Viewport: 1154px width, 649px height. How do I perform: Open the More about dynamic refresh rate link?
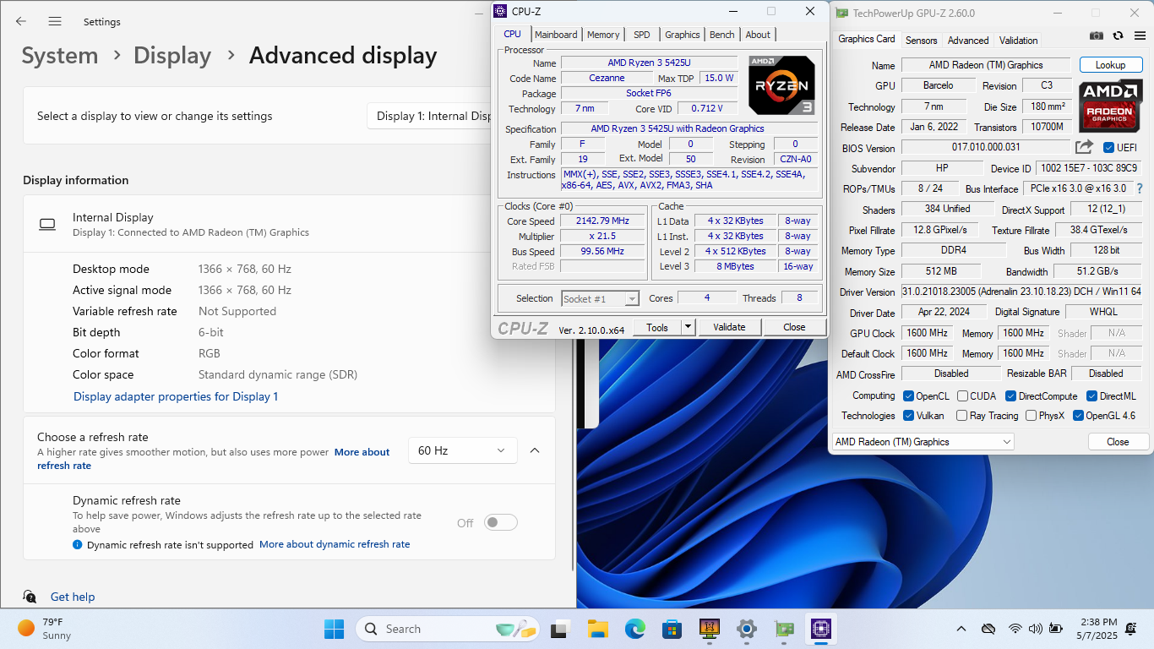[x=335, y=544]
